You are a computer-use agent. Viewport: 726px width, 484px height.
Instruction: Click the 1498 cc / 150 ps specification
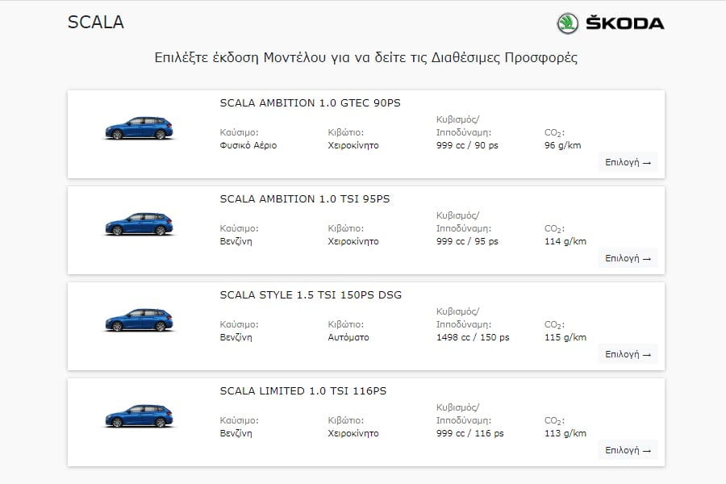click(x=473, y=337)
